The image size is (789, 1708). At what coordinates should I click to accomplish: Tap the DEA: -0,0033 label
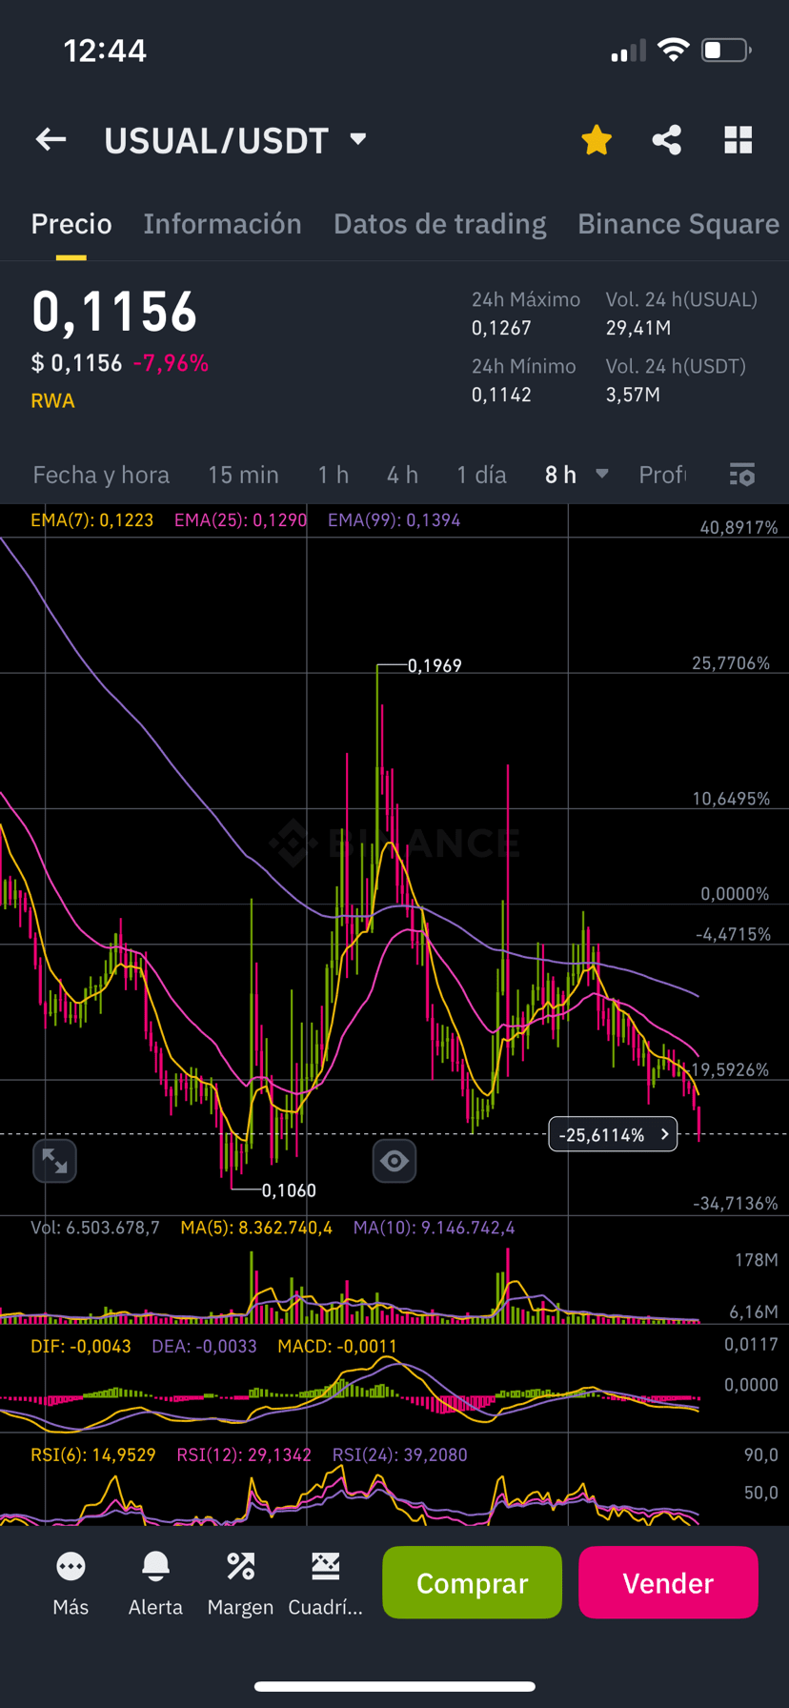204,1346
